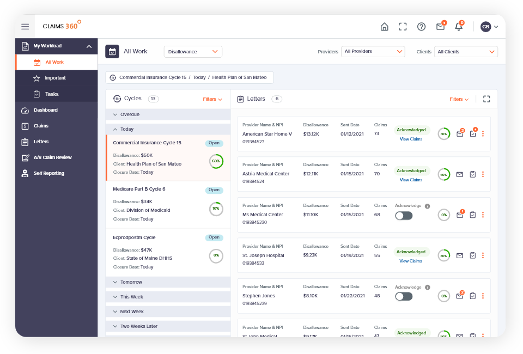The height and width of the screenshot is (354, 523).
Task: Collapse the Today cycles group
Action: 168,129
